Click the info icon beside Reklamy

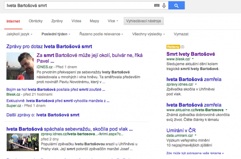[182, 46]
